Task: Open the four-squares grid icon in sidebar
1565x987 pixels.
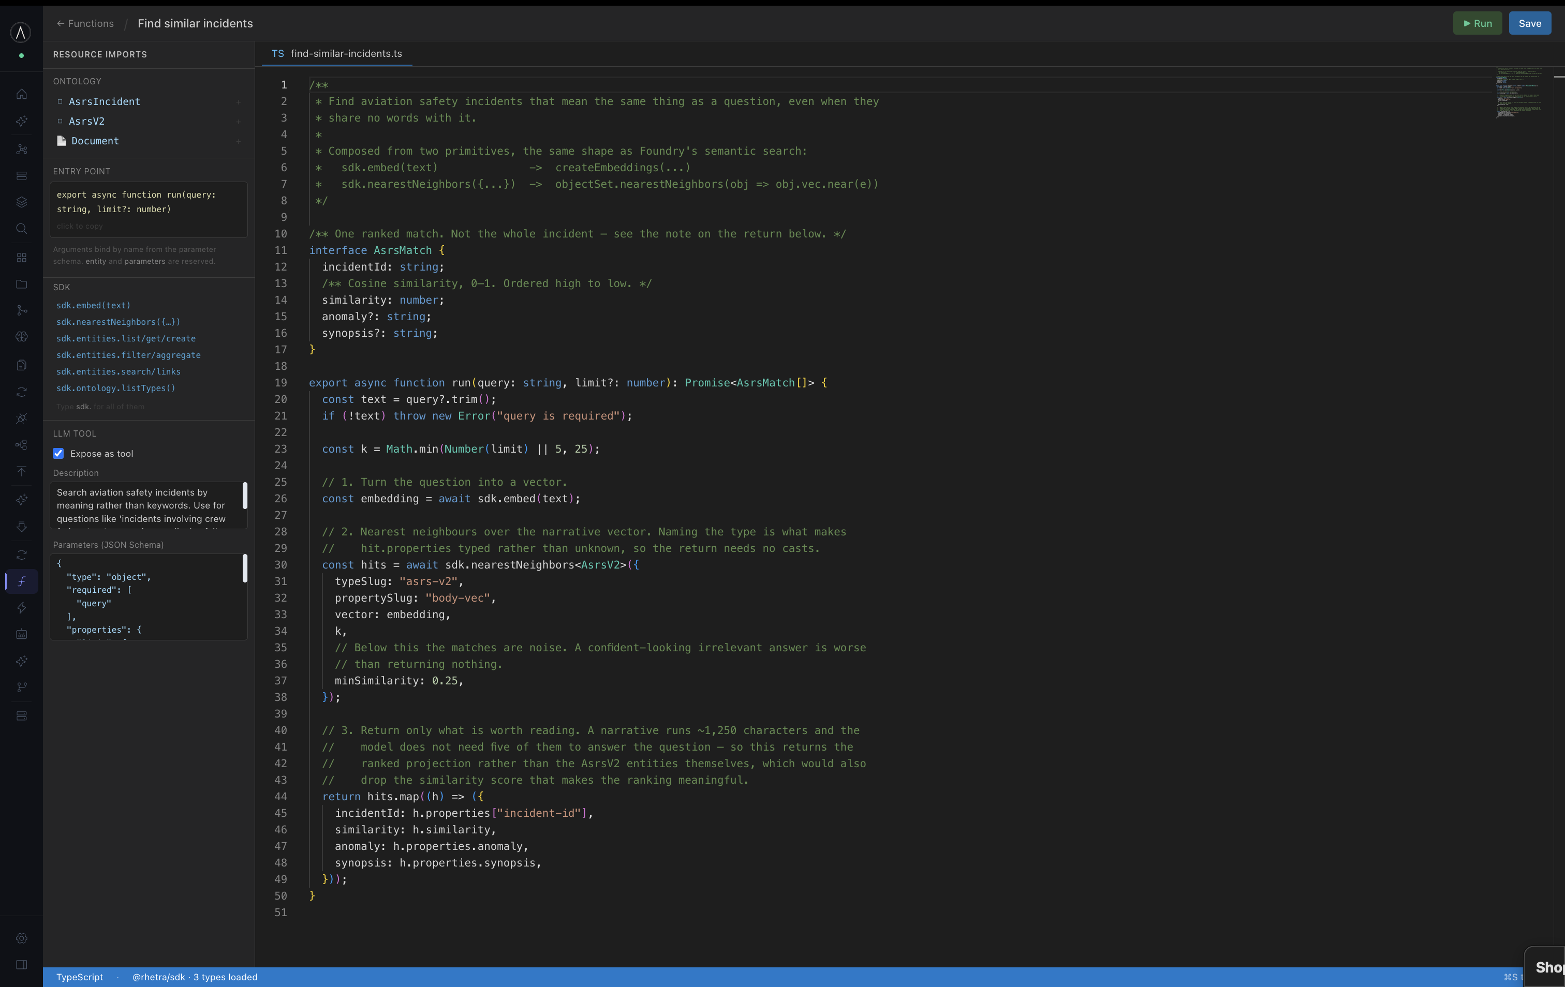Action: (21, 257)
